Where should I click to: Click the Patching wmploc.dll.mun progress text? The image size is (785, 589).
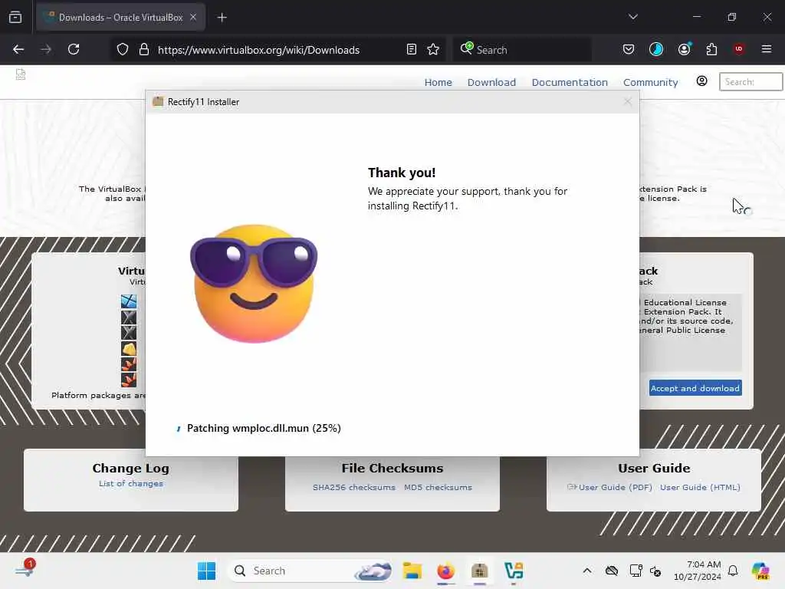click(264, 428)
